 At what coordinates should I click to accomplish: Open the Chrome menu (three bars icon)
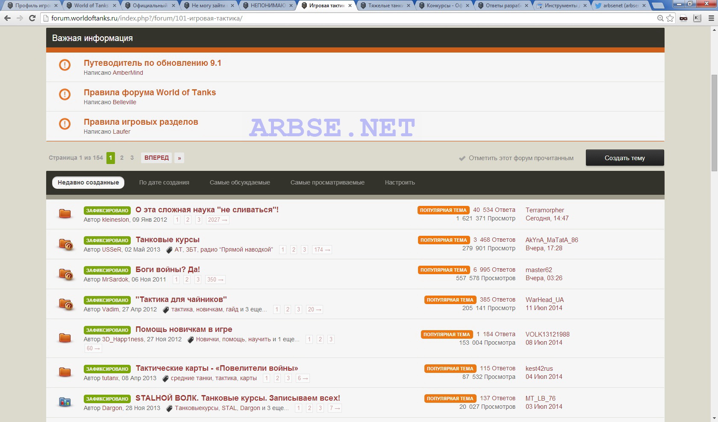click(711, 18)
